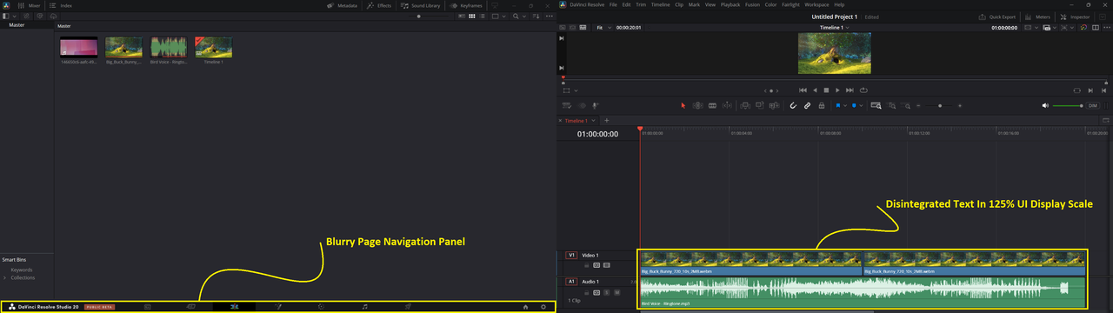1113x313 pixels.
Task: Click the media pool sort icon
Action: point(536,16)
